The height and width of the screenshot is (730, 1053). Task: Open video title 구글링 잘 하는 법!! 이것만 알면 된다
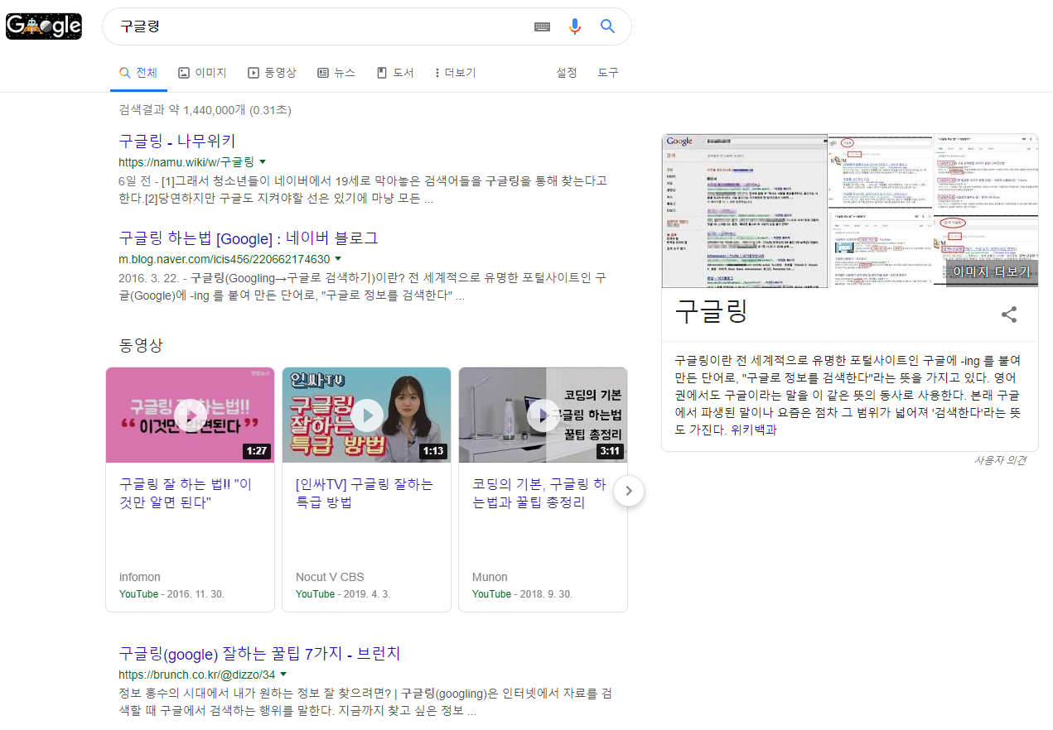pyautogui.click(x=186, y=493)
